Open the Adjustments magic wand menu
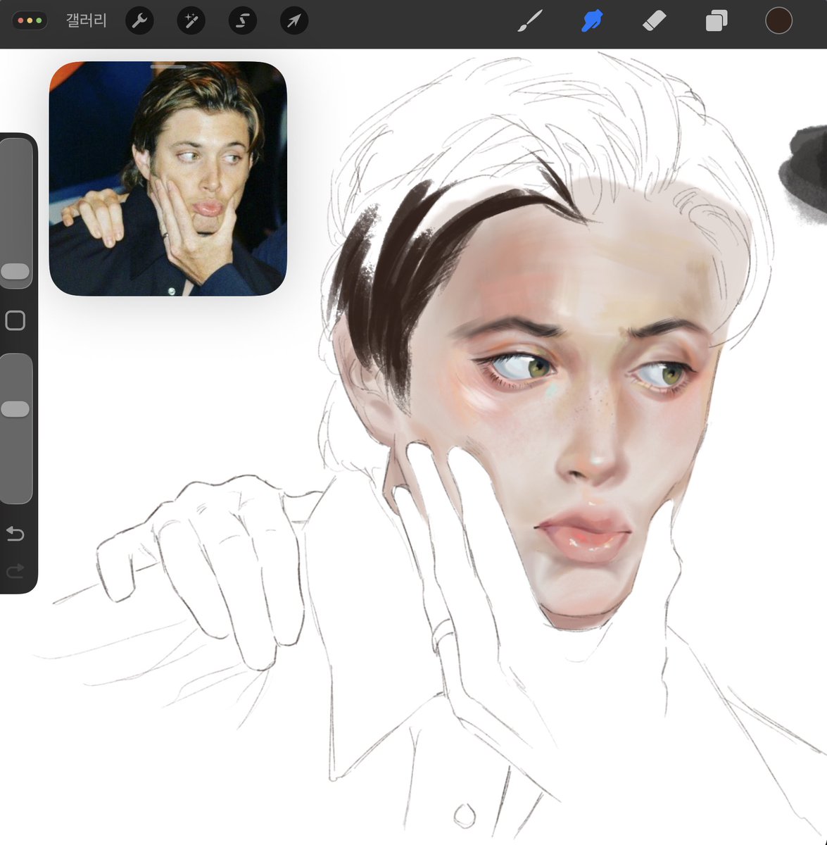The height and width of the screenshot is (845, 827). 191,21
